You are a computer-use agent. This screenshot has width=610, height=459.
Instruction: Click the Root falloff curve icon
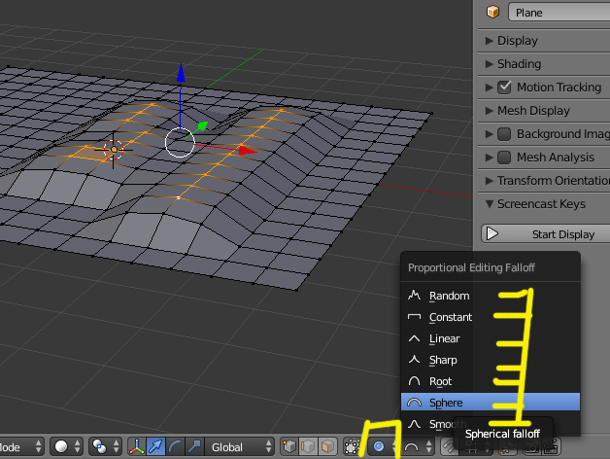click(x=414, y=381)
